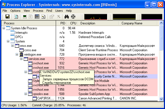The height and width of the screenshot is (109, 165).
Task: Click the I/O history mini graph
Action: pos(152,17)
